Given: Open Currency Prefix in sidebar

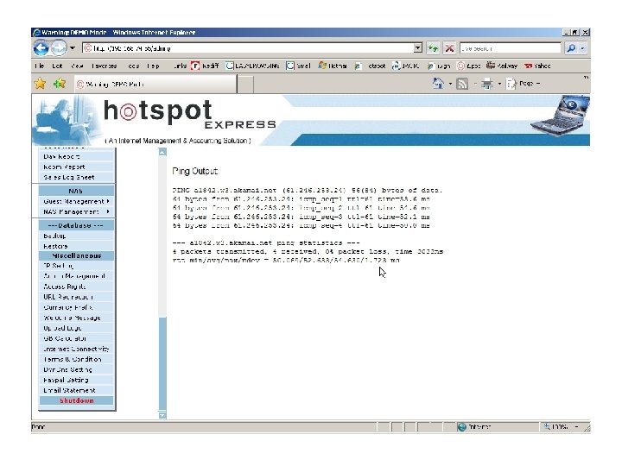Looking at the screenshot, I should pos(76,307).
